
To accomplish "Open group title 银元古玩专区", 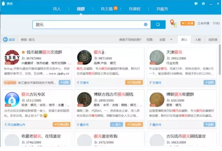I will 33,94.
